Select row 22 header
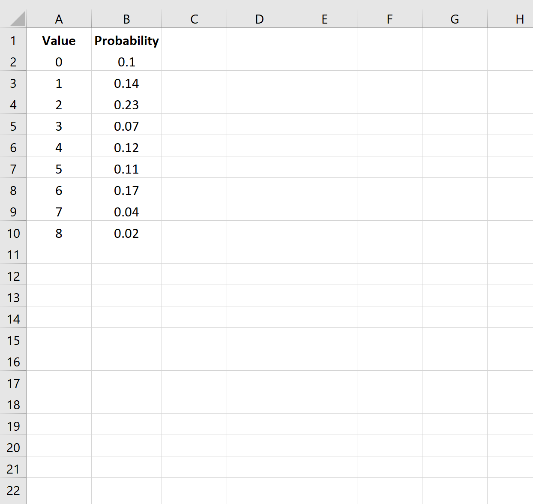The height and width of the screenshot is (504, 533). tap(13, 491)
